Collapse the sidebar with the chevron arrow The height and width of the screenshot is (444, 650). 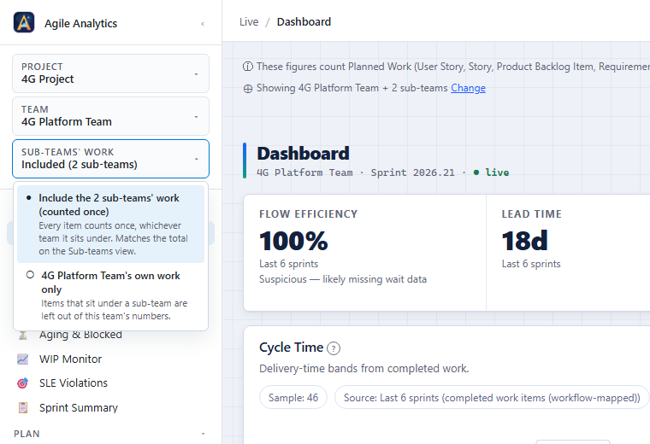[x=203, y=24]
